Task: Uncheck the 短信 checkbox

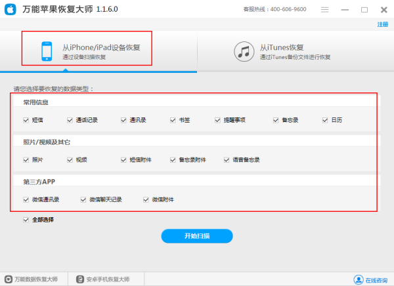Action: pos(26,120)
